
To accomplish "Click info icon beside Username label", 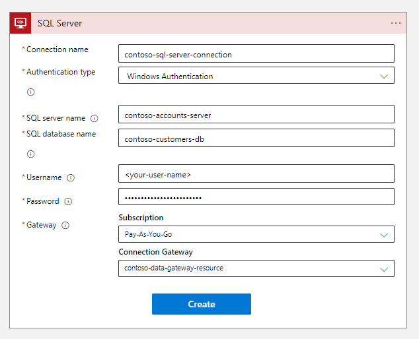I will [71, 177].
